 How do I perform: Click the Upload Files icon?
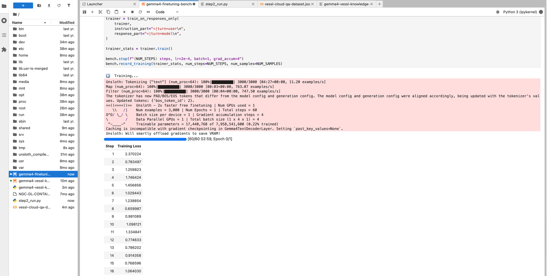click(49, 5)
